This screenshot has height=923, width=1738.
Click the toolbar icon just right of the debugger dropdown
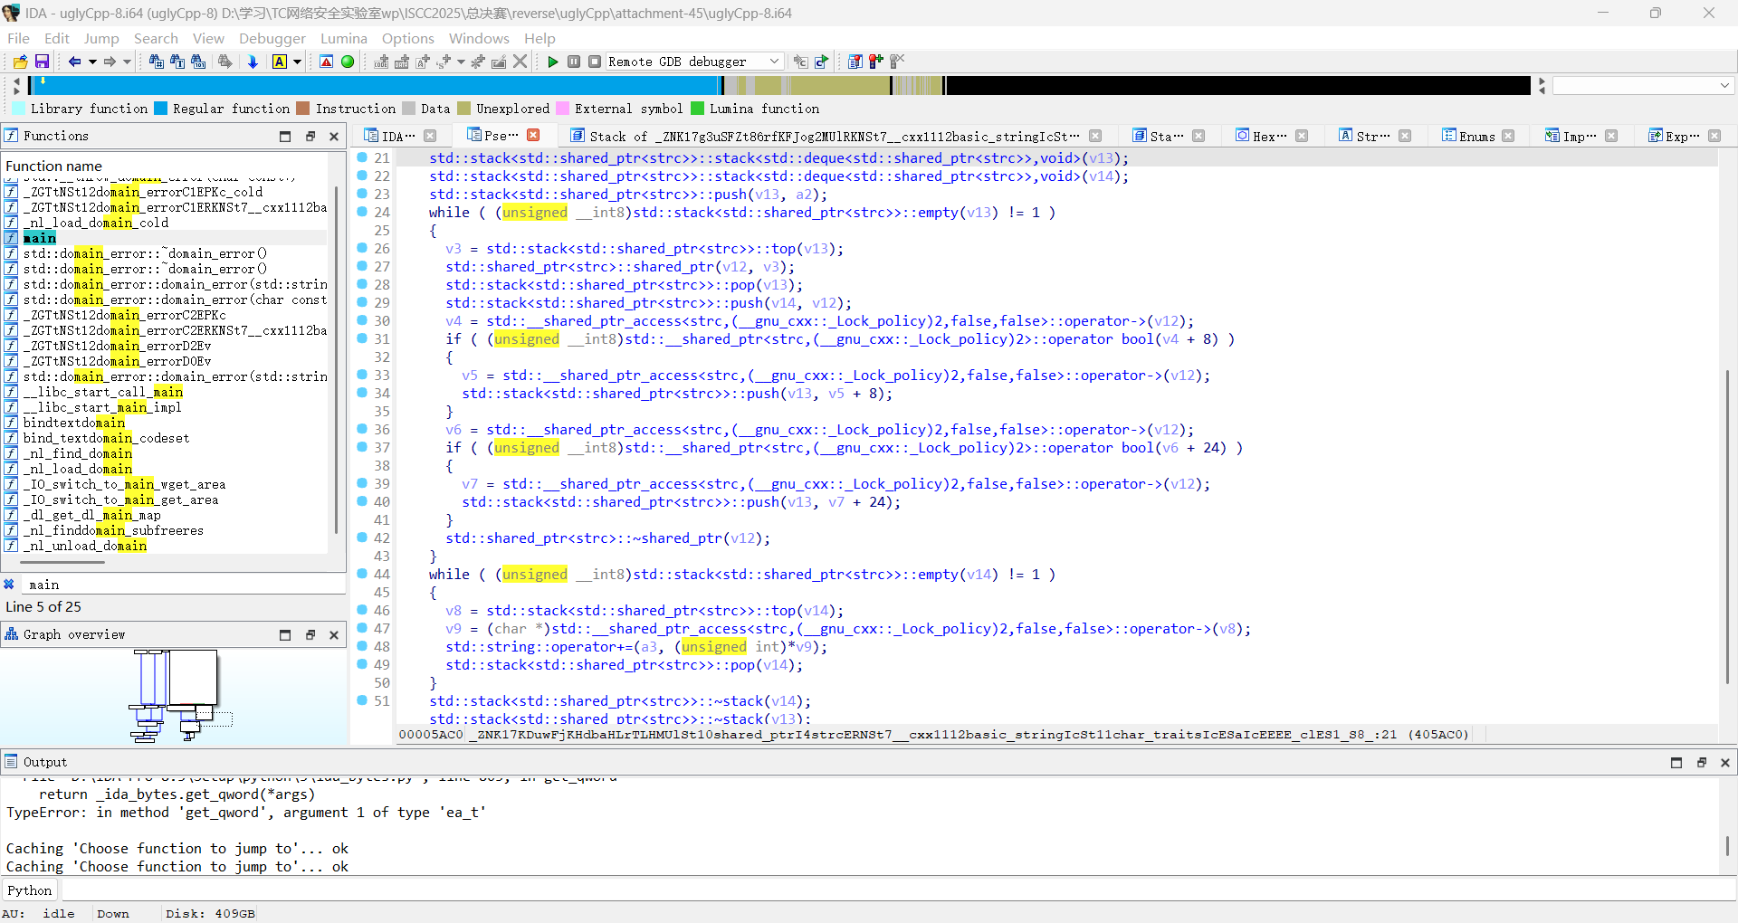point(800,62)
